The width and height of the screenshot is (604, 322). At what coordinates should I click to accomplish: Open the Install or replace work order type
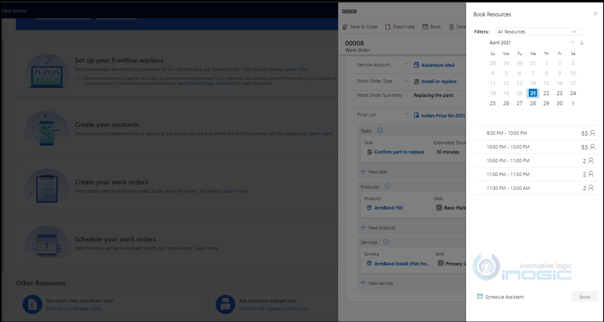(x=438, y=81)
